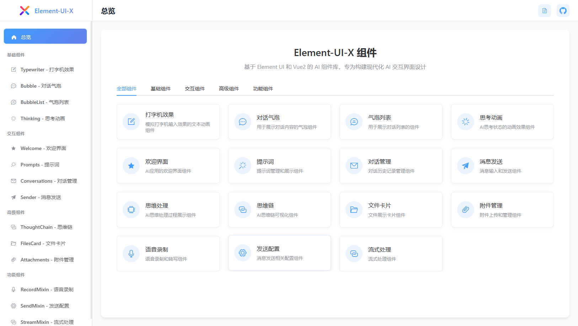
Task: Switch to the 高级组件 tab
Action: (x=229, y=89)
